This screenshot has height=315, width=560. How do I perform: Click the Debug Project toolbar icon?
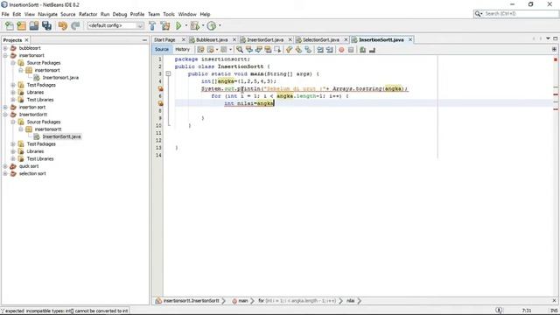point(194,25)
